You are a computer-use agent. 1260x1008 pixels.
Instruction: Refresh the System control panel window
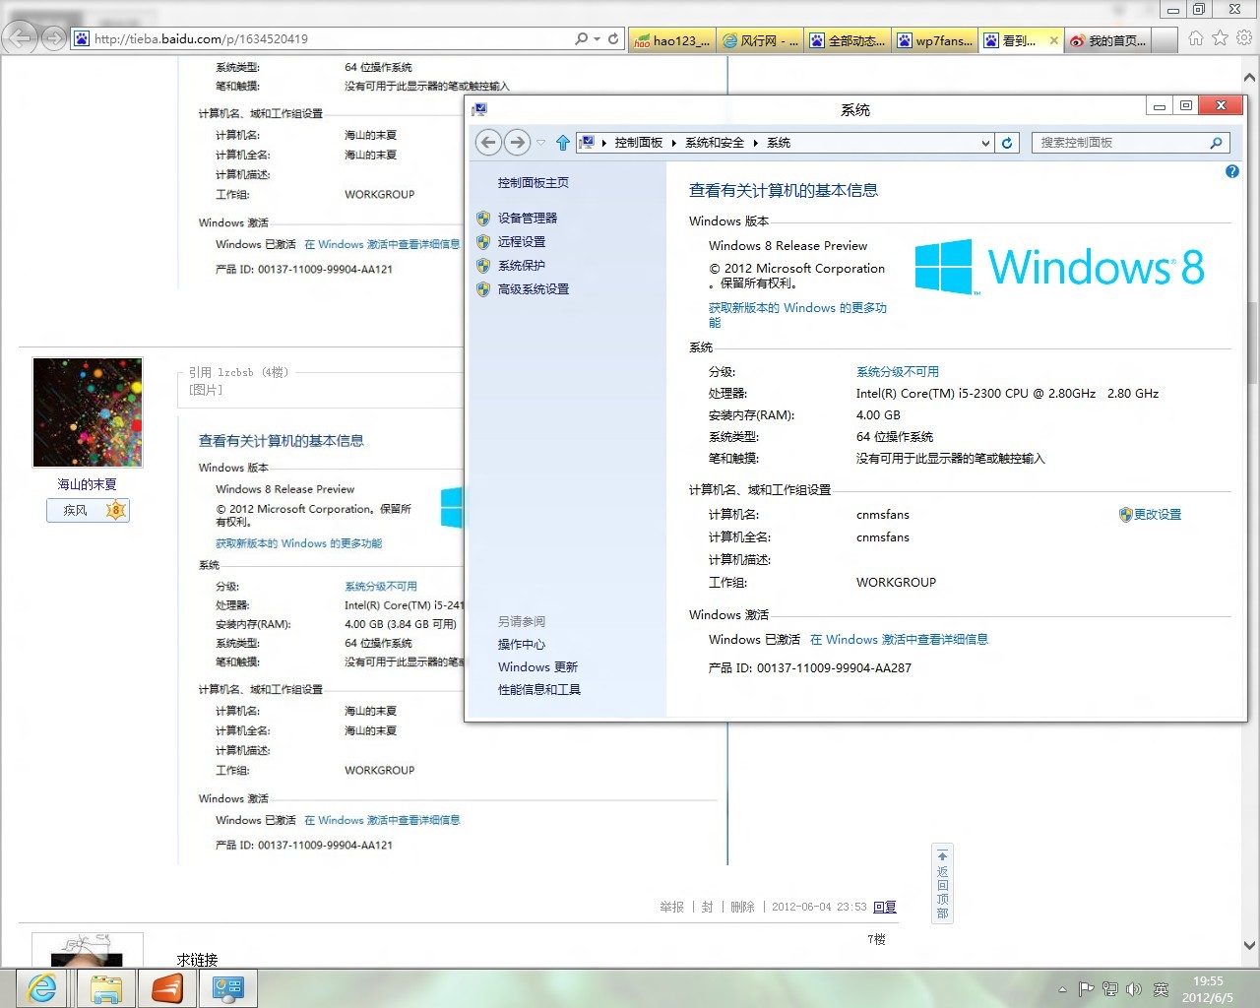(1007, 143)
